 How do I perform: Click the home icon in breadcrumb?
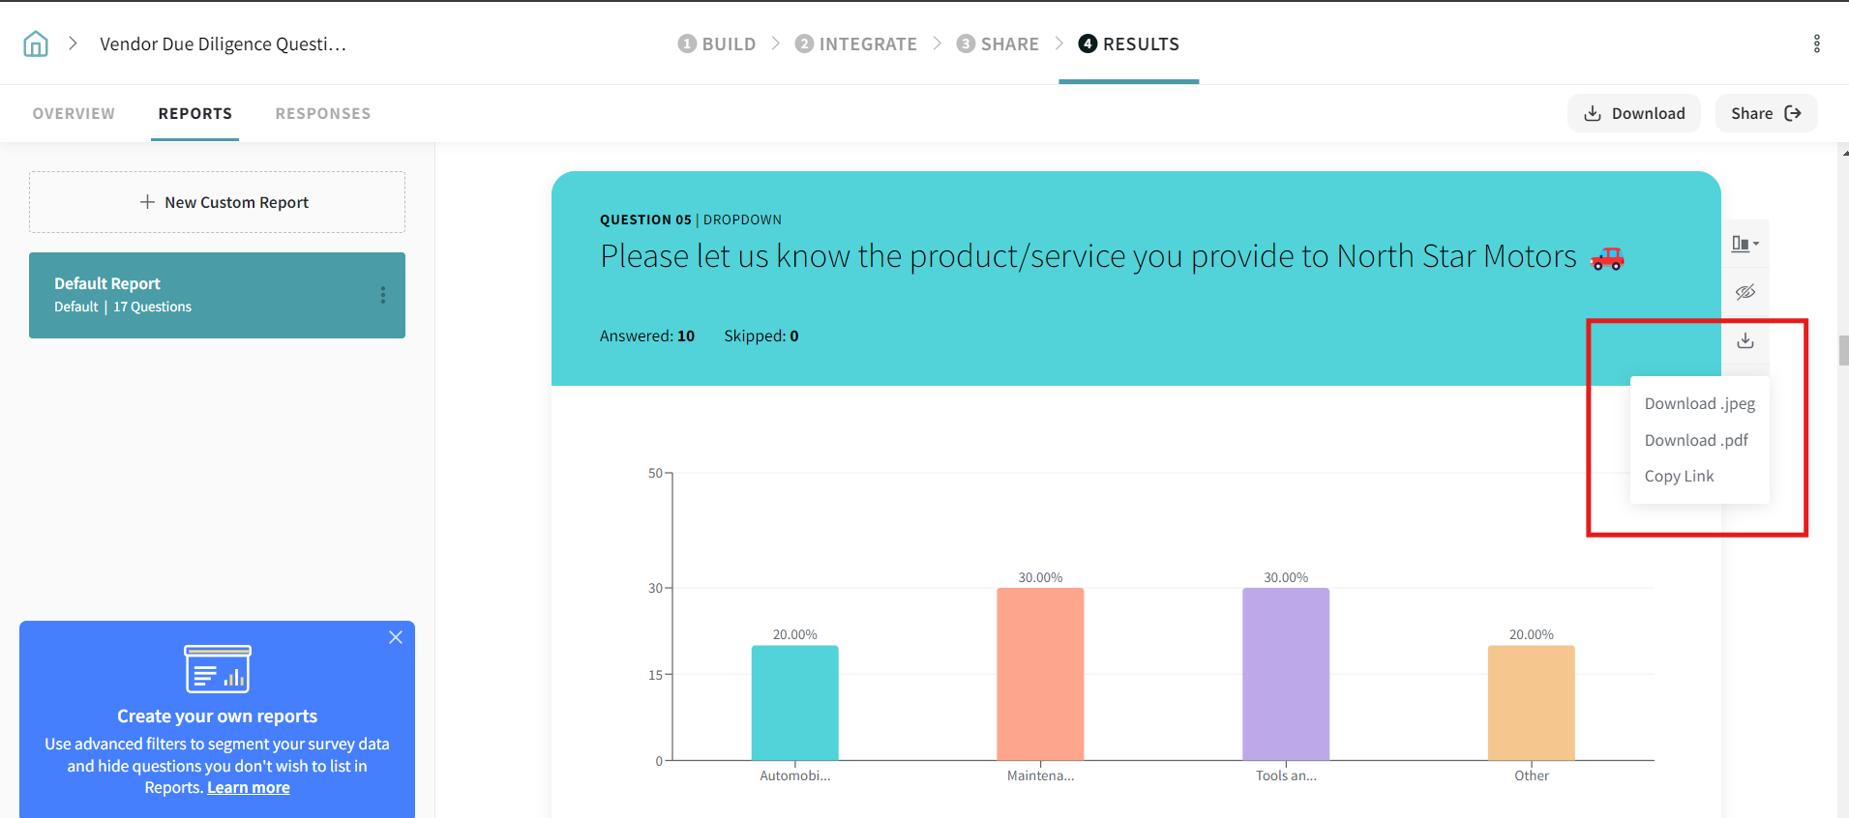(x=36, y=44)
